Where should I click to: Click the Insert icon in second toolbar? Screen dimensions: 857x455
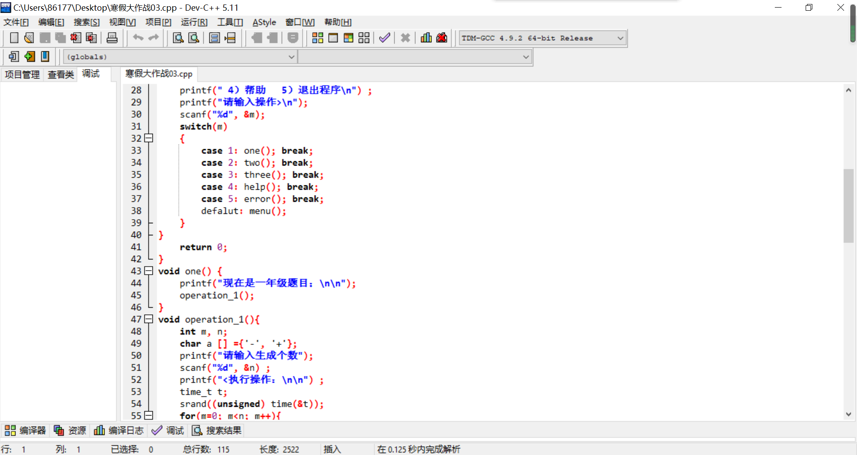point(14,56)
